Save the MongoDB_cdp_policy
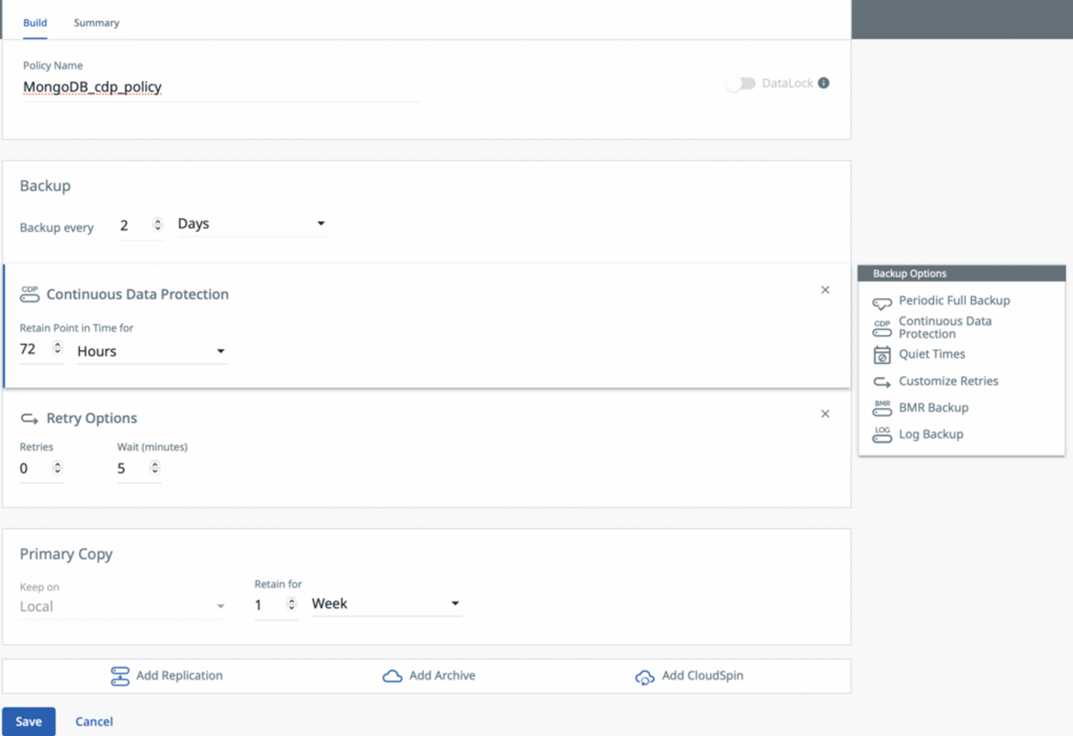 point(29,721)
